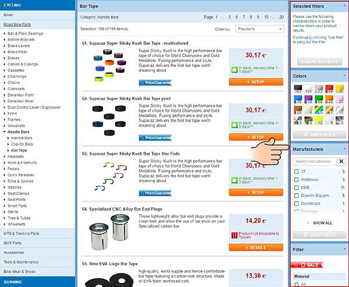Tick the Bianchi Equipm... checkbox
This screenshot has width=349, height=287.
point(297,196)
